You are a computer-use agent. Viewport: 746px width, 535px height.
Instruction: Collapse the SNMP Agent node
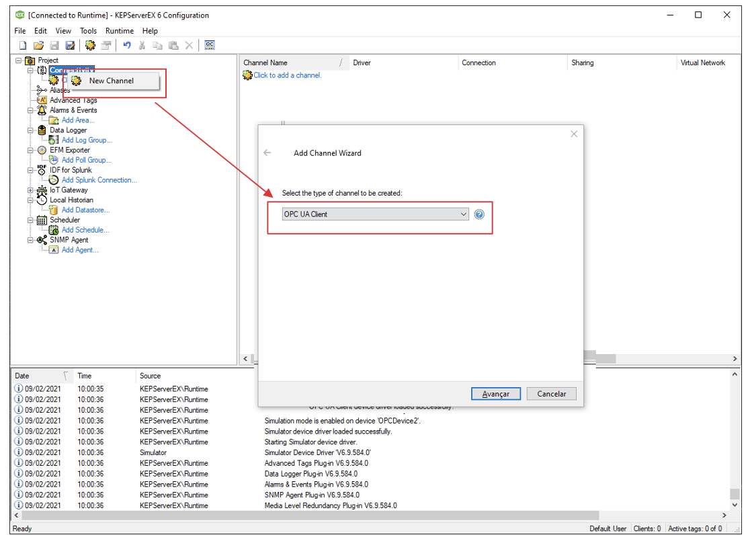[30, 240]
